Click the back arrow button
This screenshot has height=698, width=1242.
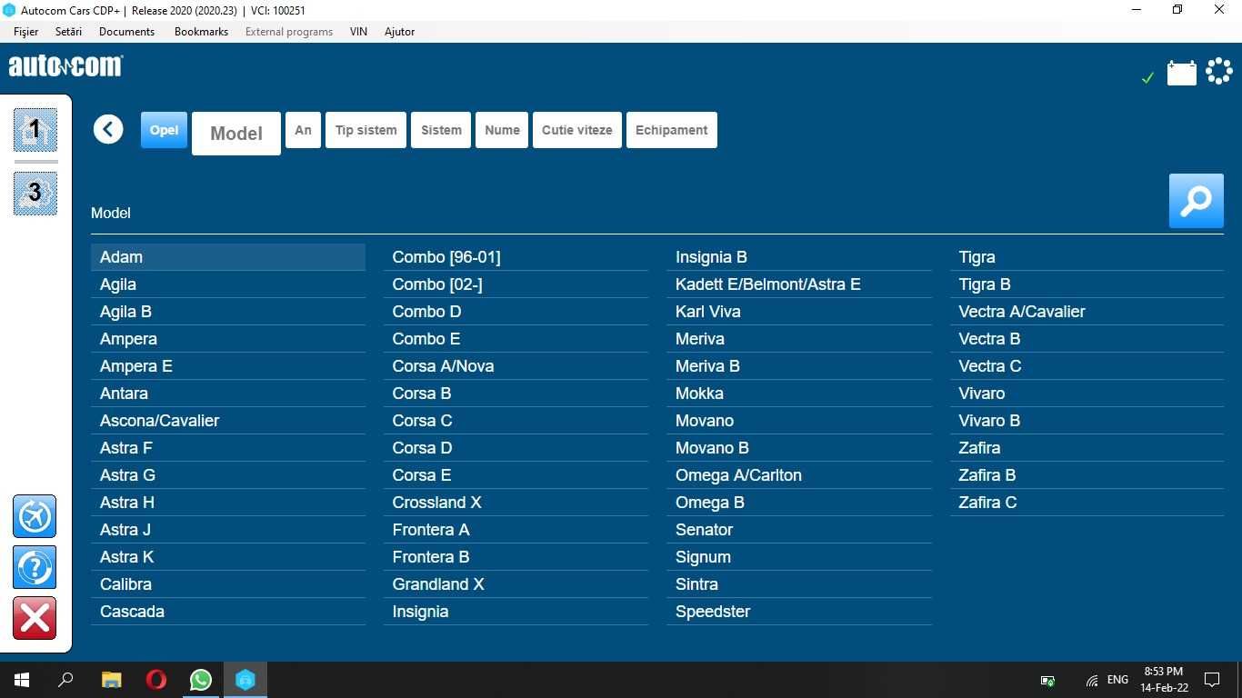(x=108, y=129)
